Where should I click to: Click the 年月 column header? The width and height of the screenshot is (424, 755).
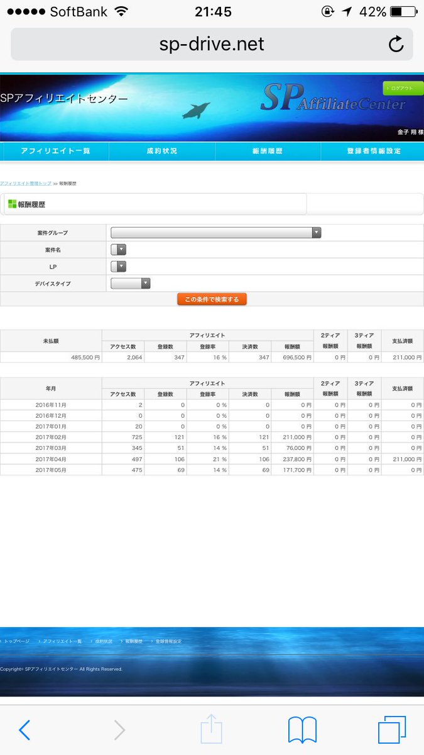click(51, 389)
